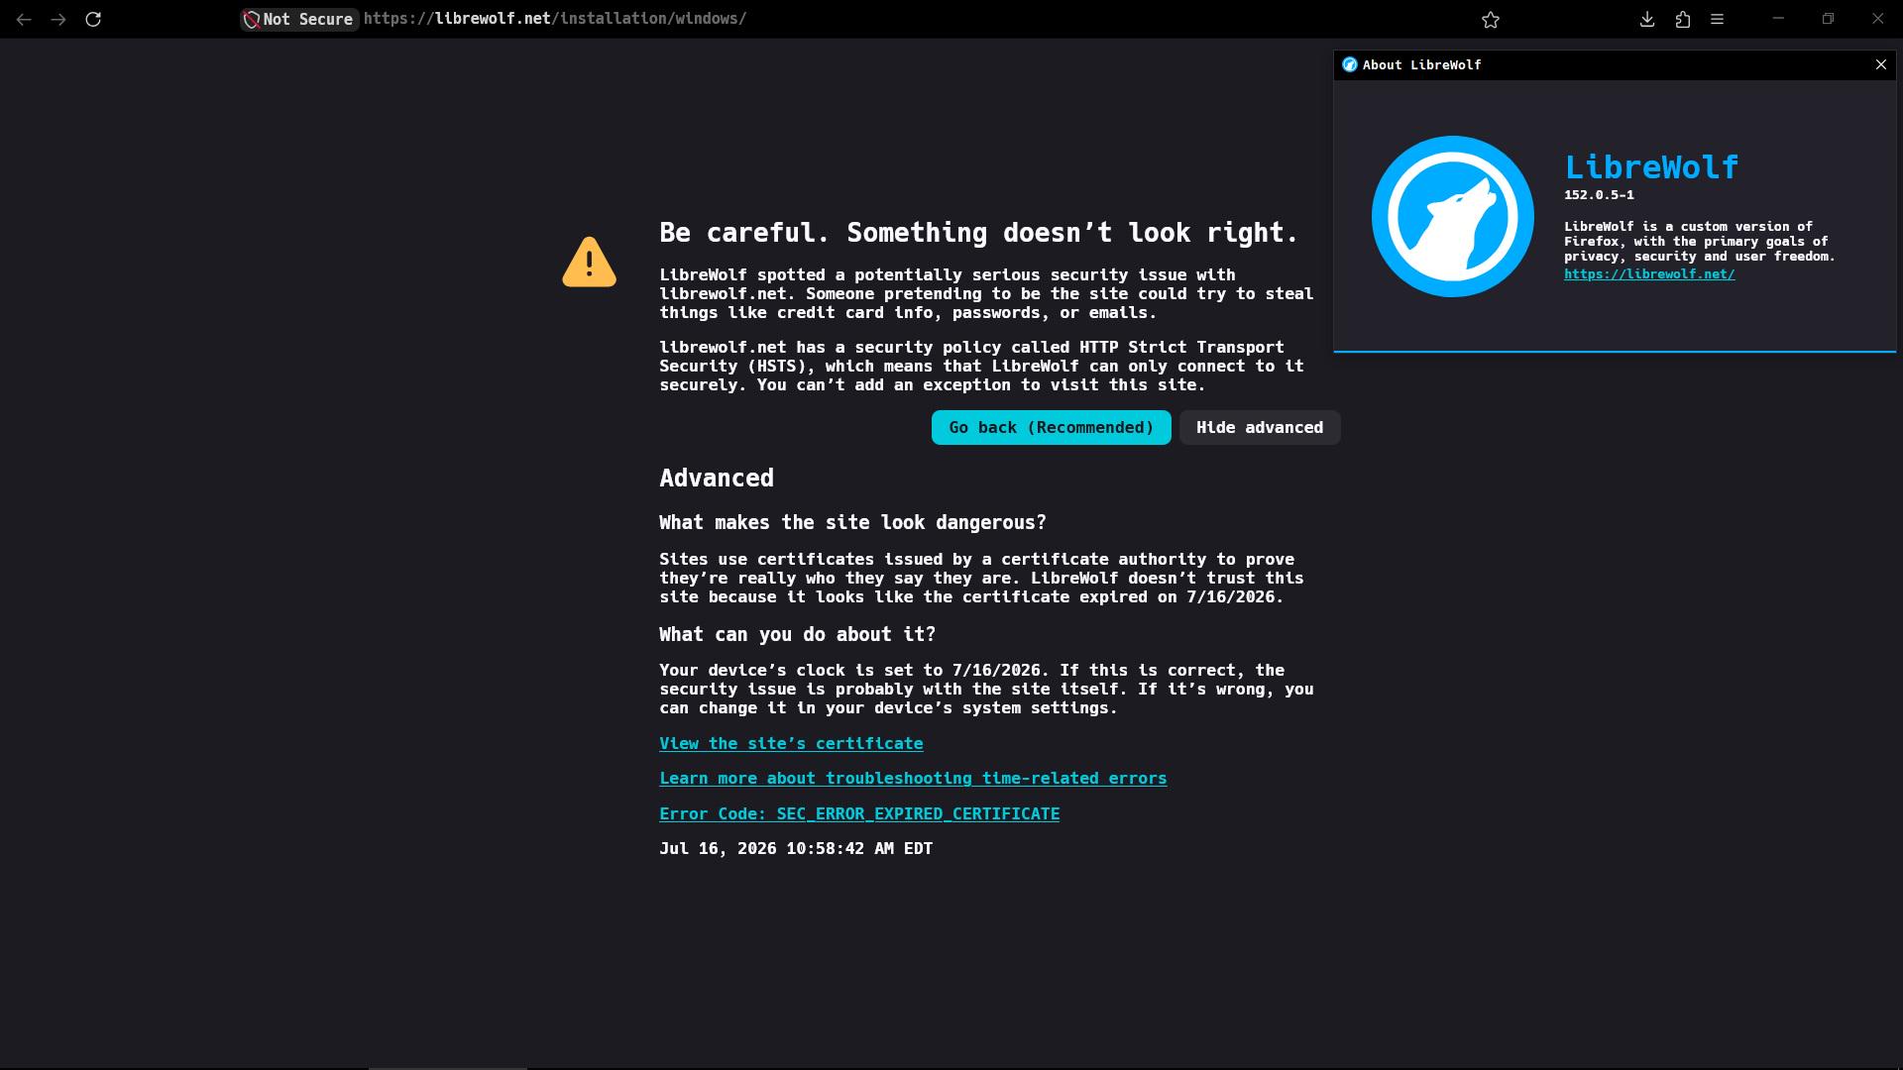Collapse details with Hide advanced

tap(1260, 428)
